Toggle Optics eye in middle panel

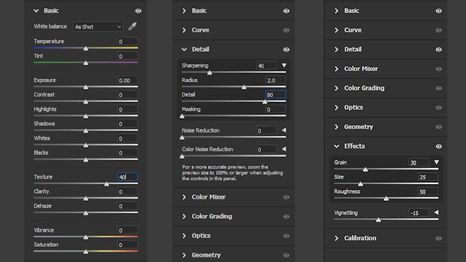click(286, 236)
